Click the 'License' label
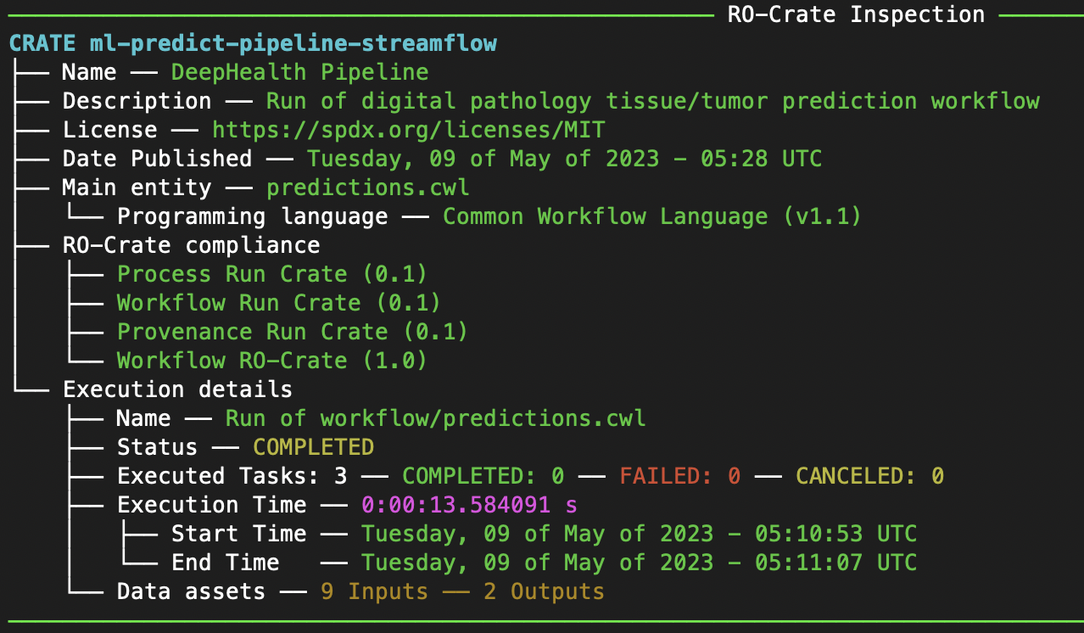The width and height of the screenshot is (1084, 633). pyautogui.click(x=110, y=130)
